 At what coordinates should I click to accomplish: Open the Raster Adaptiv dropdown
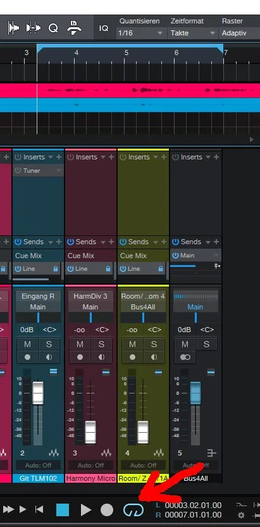pyautogui.click(x=240, y=34)
